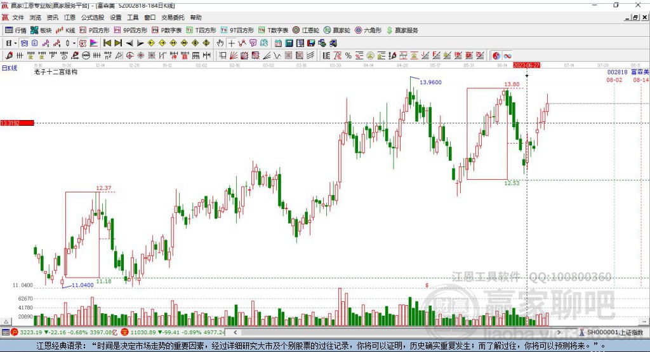
Task: Click the 日K线 label at chart corner
Action: click(9, 68)
